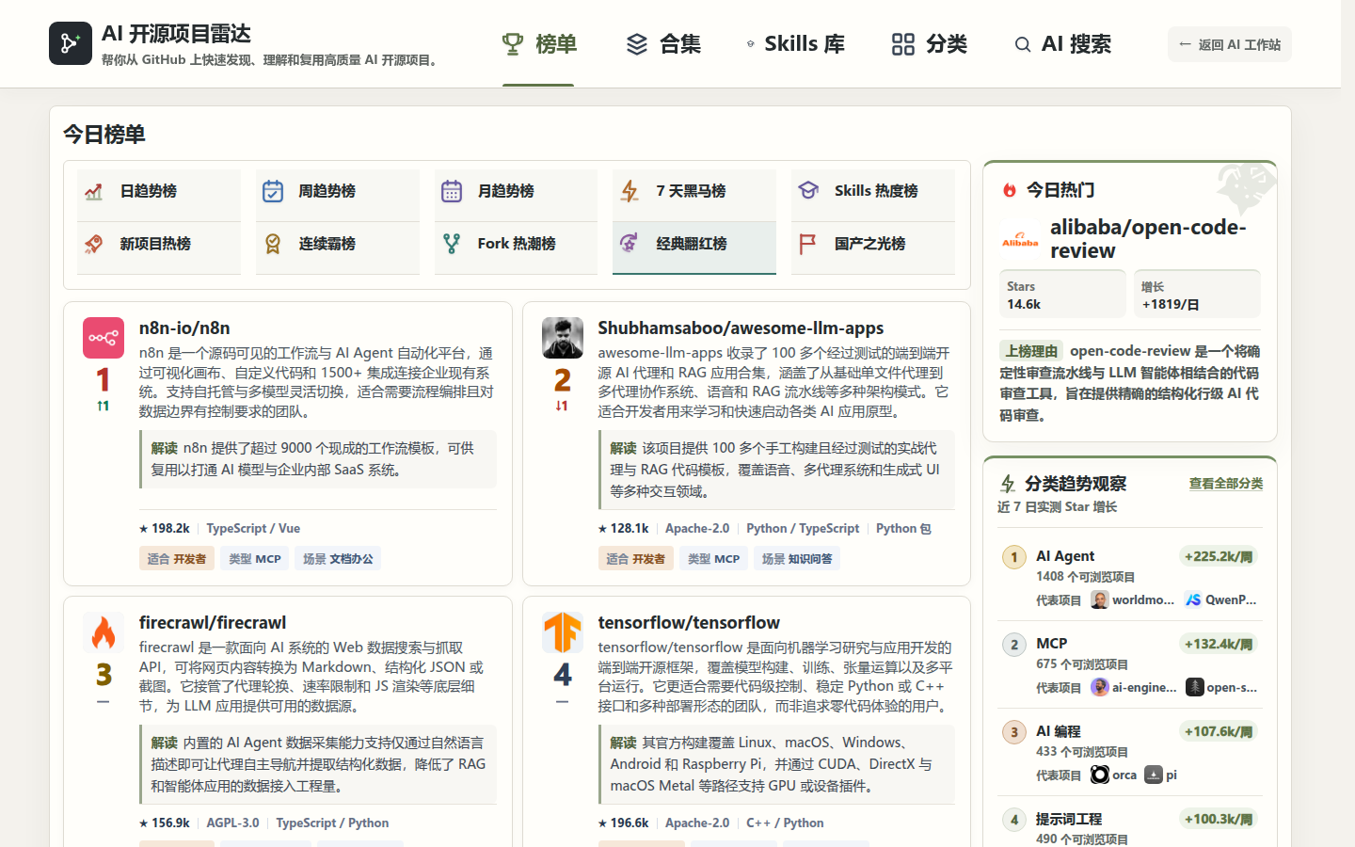Click the Python / TypeScript label

click(x=803, y=528)
